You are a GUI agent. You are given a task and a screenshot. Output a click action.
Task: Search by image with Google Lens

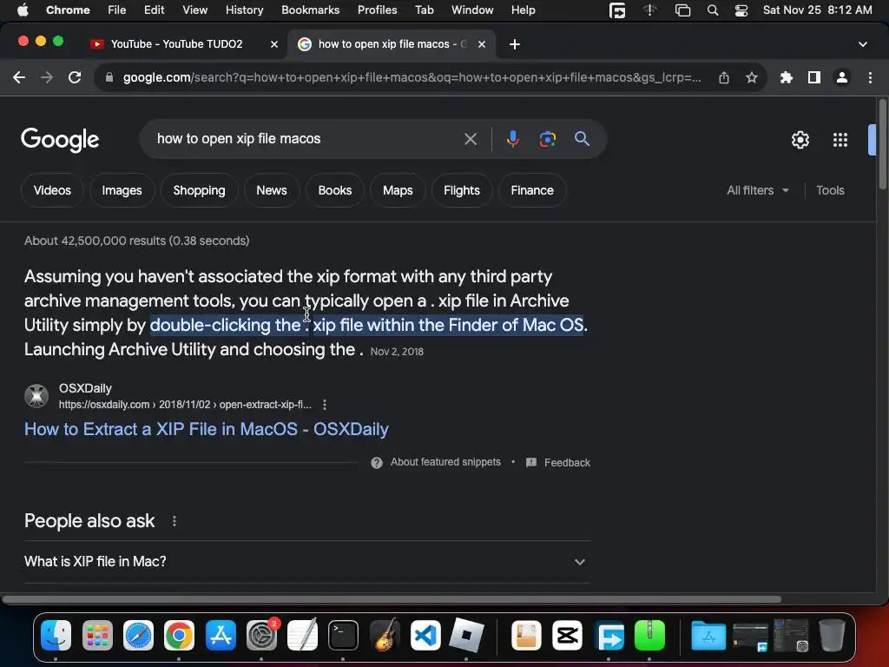pyautogui.click(x=547, y=139)
